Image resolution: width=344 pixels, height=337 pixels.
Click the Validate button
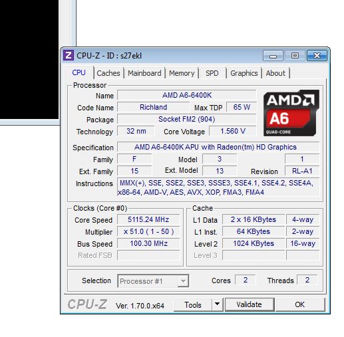[250, 304]
